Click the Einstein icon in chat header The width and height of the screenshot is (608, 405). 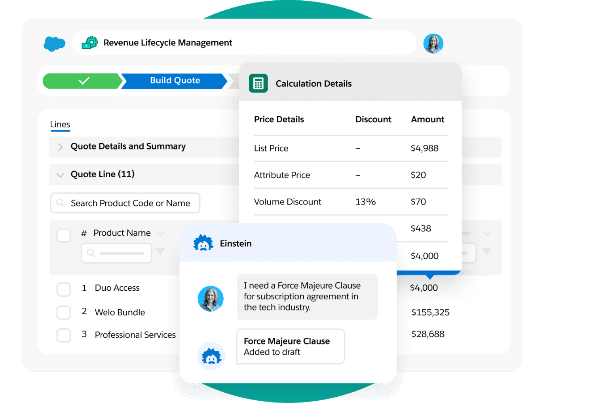click(203, 243)
